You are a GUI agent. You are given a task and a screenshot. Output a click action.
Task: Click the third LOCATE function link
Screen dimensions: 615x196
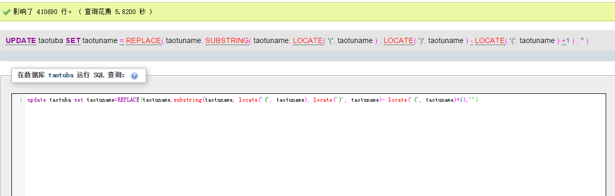490,40
